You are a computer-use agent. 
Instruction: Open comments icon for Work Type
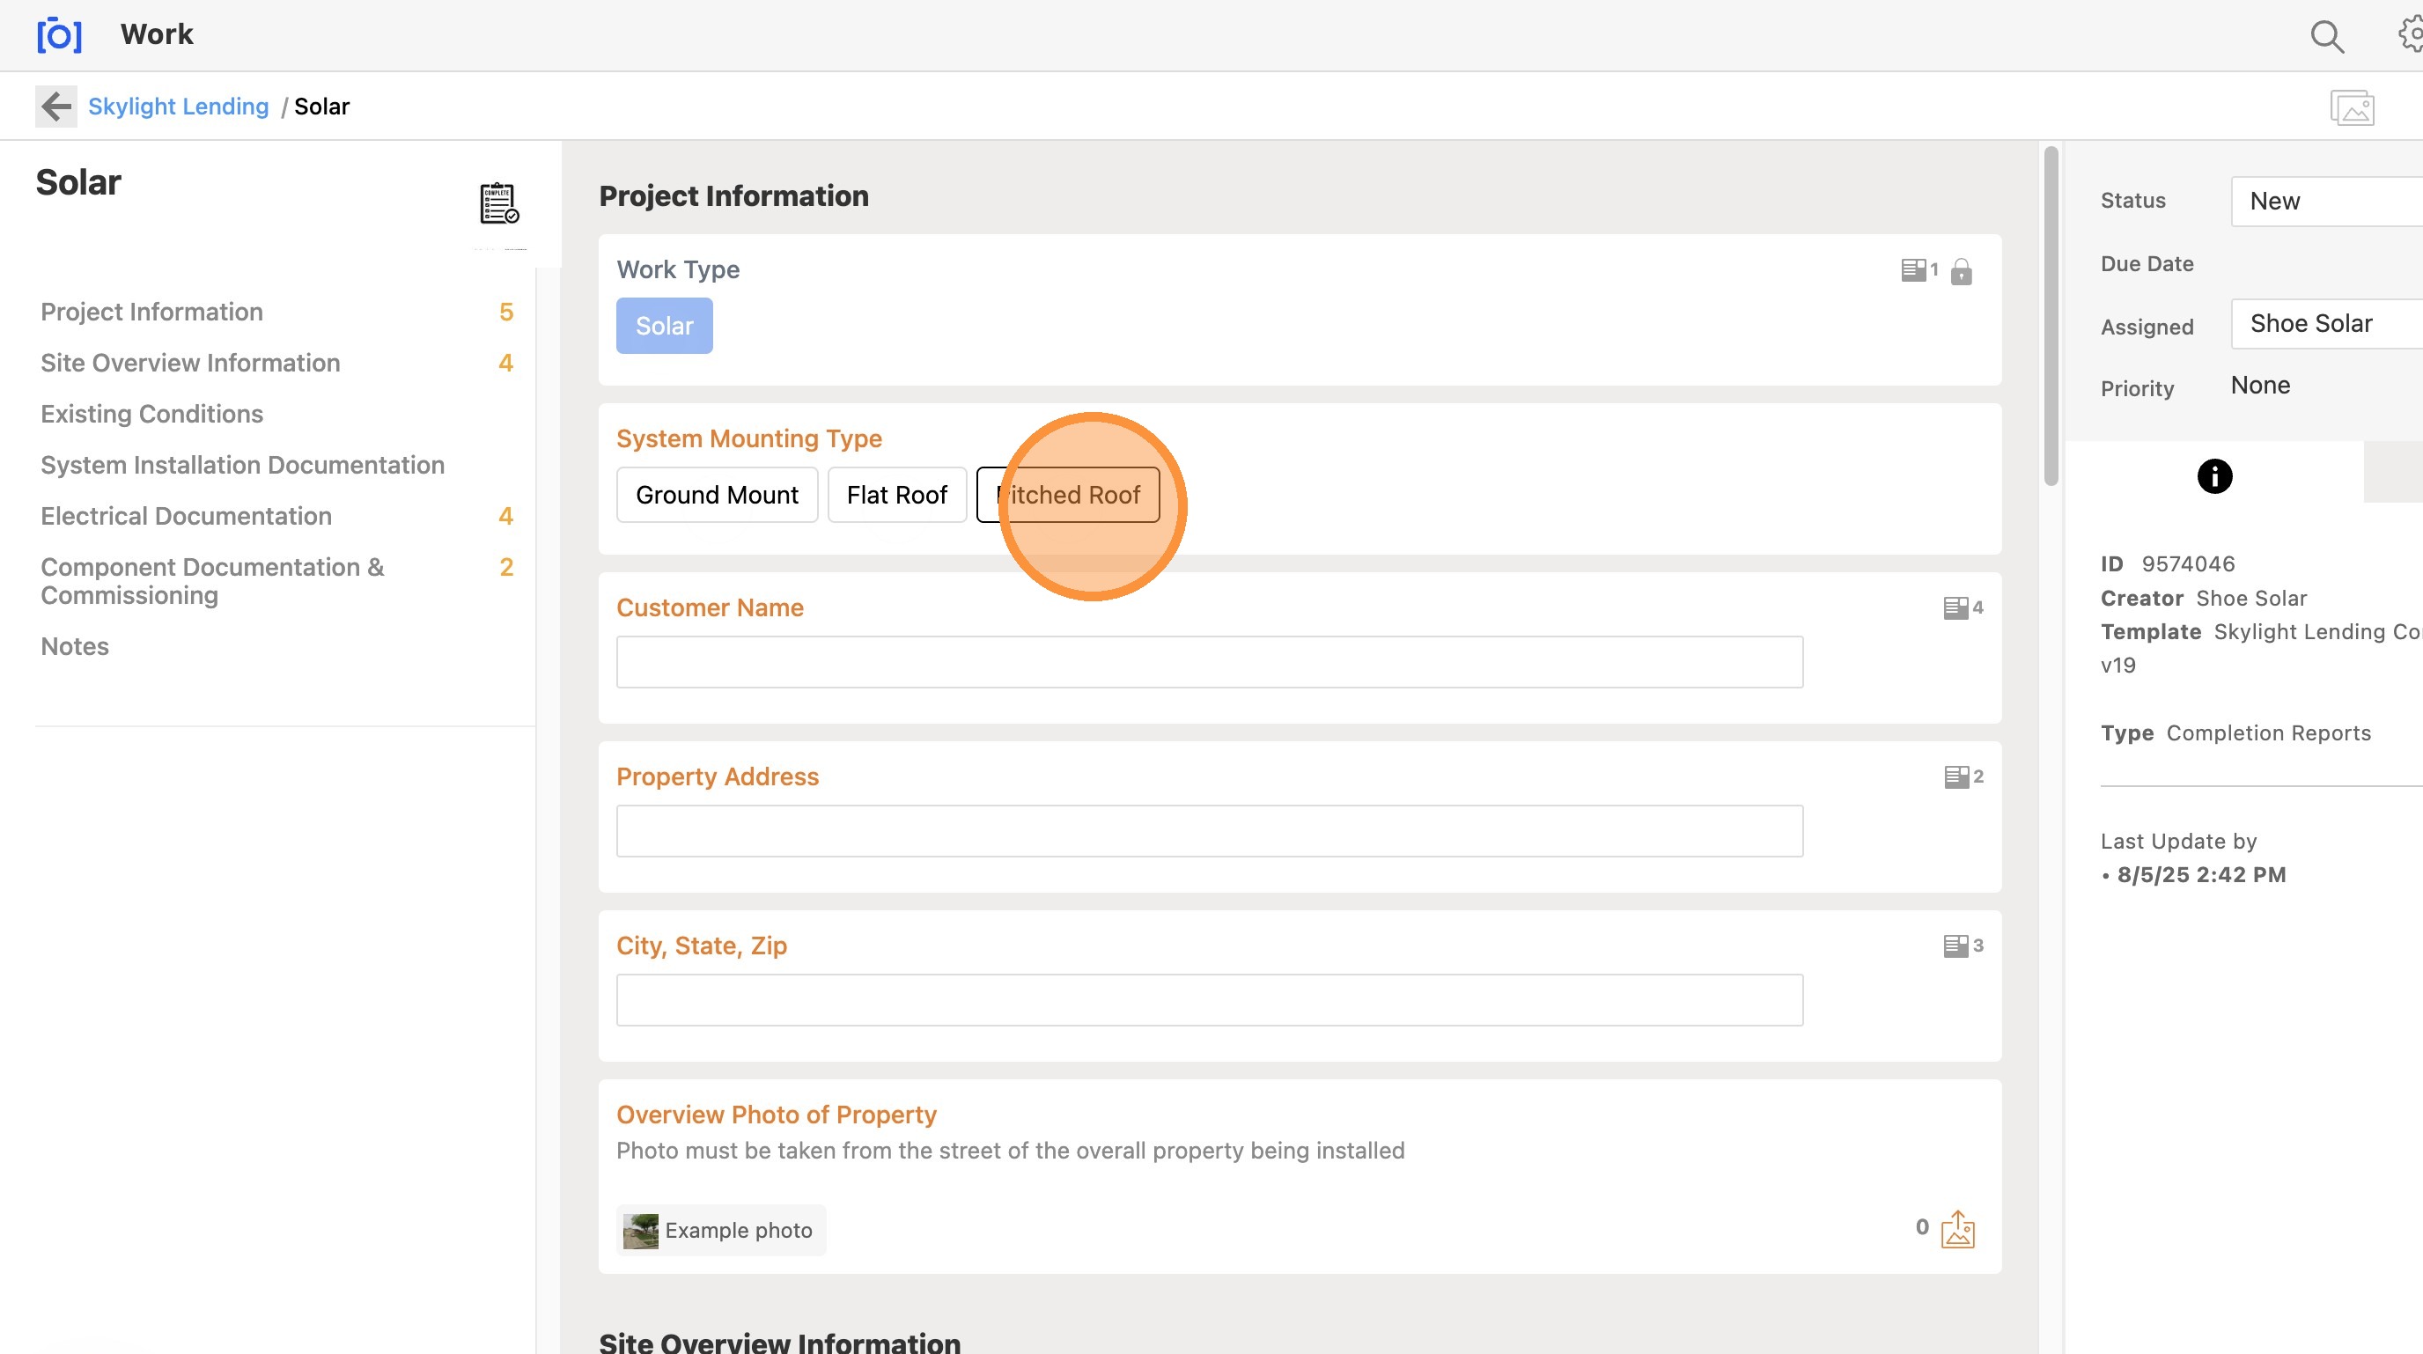(1919, 270)
